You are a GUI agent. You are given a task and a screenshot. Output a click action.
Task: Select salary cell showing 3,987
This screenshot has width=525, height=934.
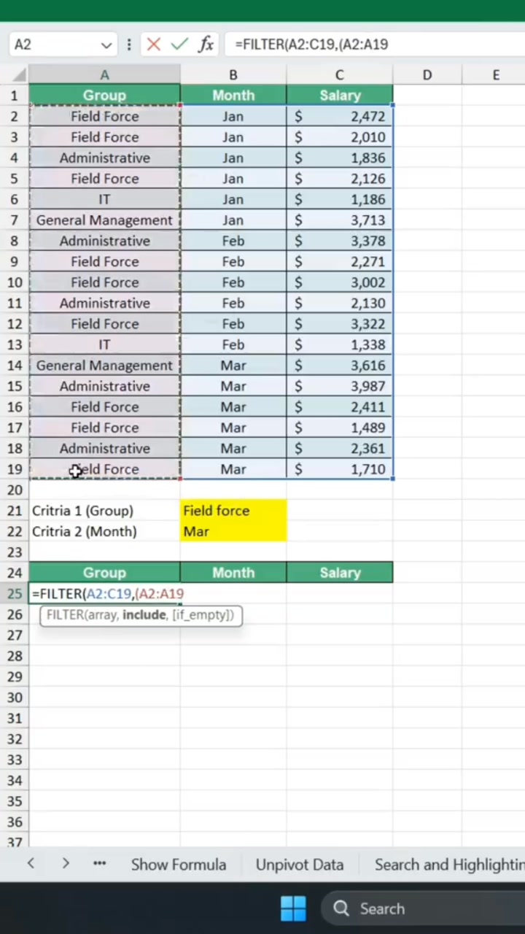point(340,386)
